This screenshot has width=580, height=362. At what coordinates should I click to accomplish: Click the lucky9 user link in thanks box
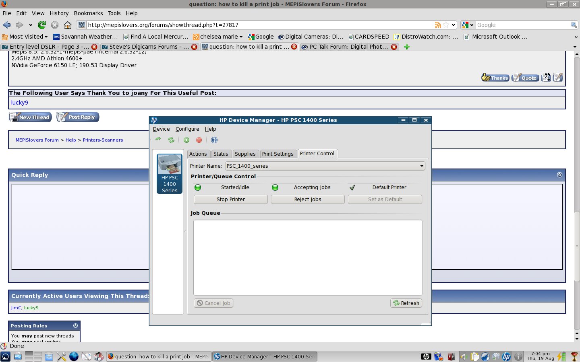[19, 103]
